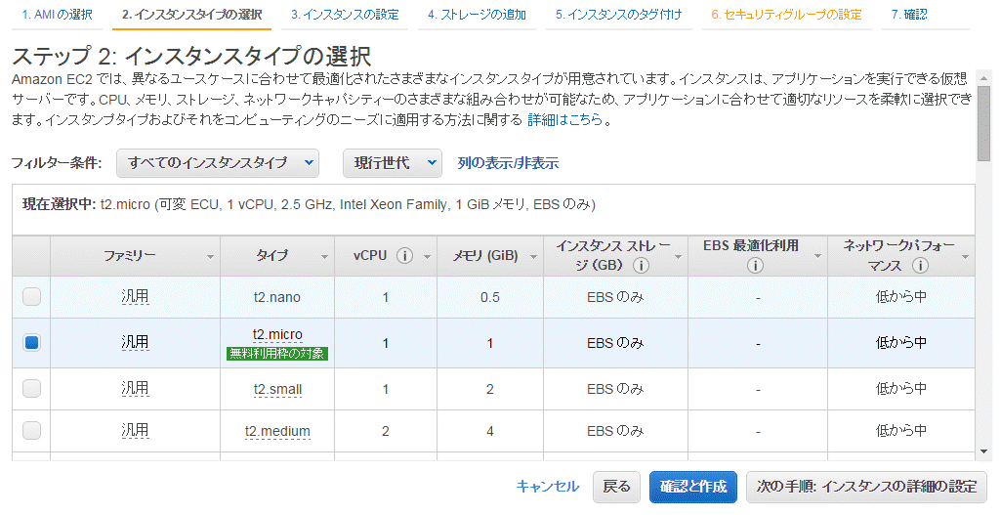Tick the t2.medium instance checkbox
The image size is (1000, 515).
[x=31, y=431]
